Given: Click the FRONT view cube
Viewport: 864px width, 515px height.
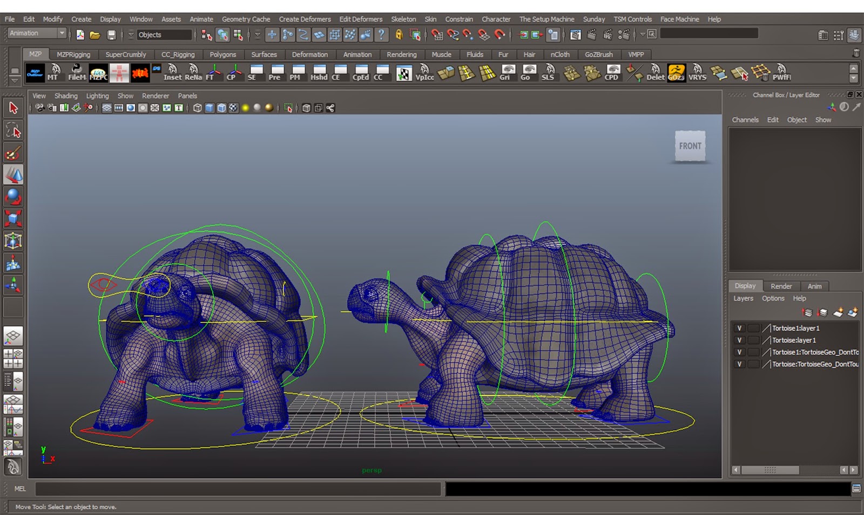Looking at the screenshot, I should pyautogui.click(x=690, y=146).
